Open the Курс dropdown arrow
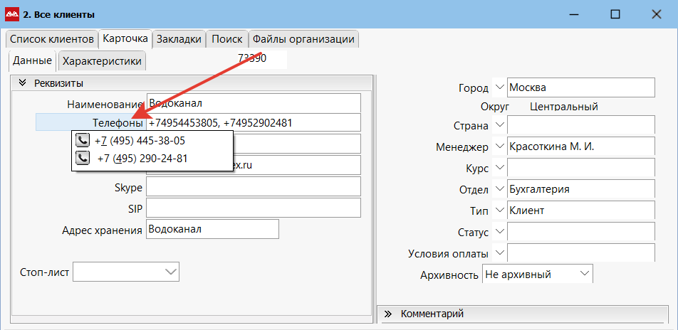Viewport: 678px width, 330px height. 499,168
